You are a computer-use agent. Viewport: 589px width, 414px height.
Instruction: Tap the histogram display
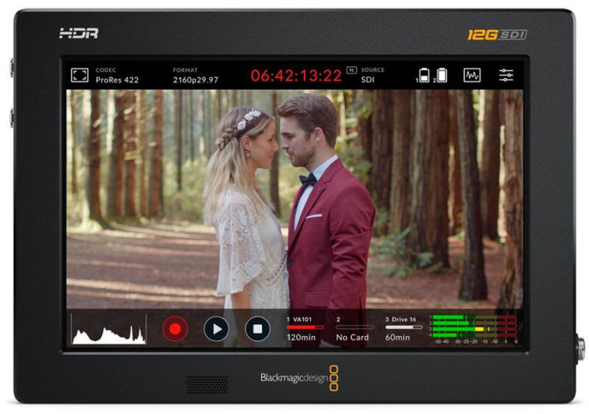pyautogui.click(x=107, y=329)
